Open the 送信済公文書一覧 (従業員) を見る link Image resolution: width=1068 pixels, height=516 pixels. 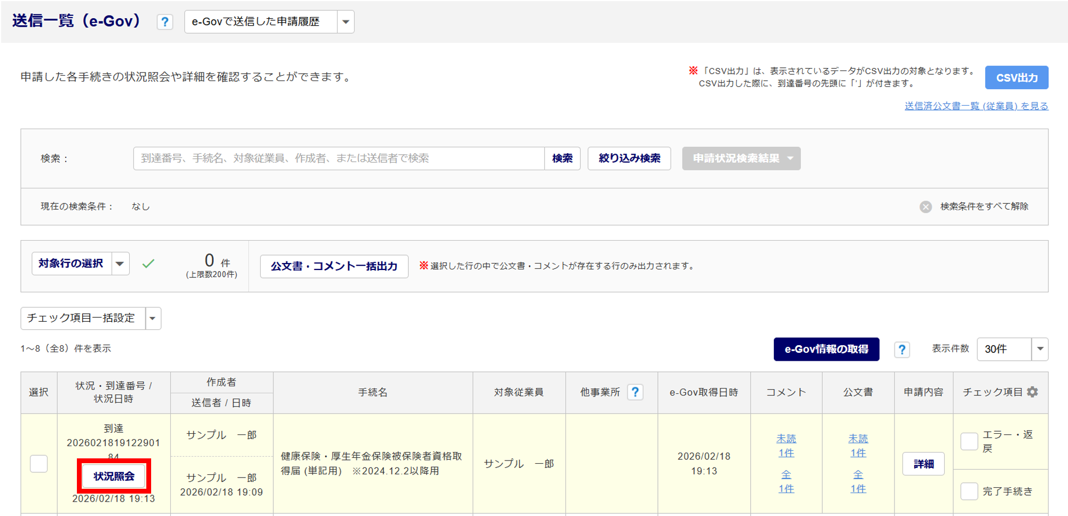pos(976,106)
